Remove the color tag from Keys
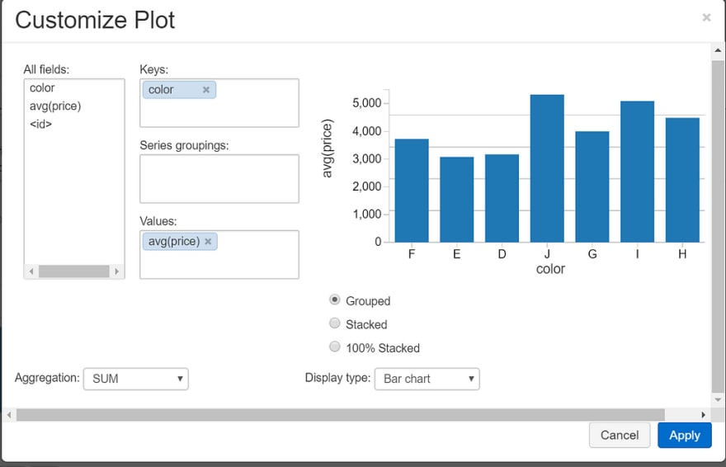Viewport: 726px width, 467px height. tap(206, 90)
